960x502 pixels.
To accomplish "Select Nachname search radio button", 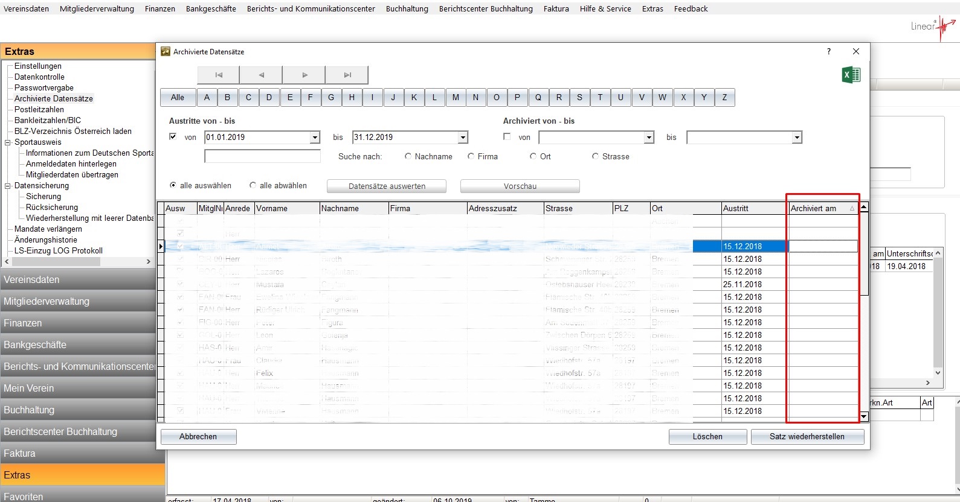I will pyautogui.click(x=408, y=156).
